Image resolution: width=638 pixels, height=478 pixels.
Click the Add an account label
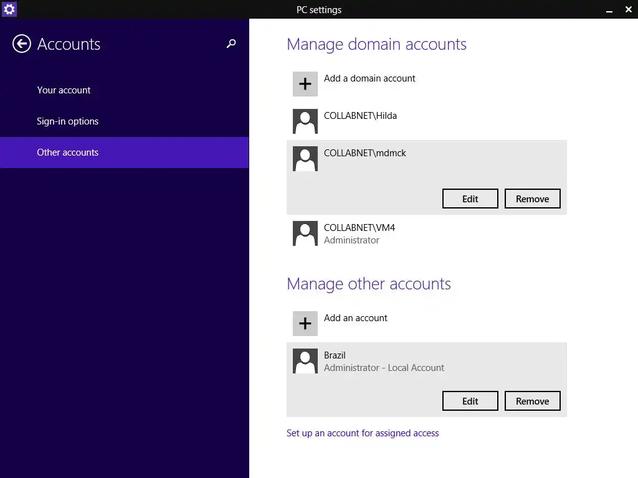pyautogui.click(x=355, y=318)
